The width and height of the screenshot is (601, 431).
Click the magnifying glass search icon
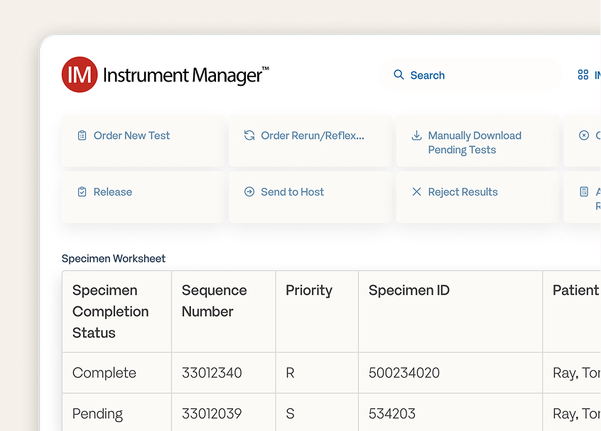399,75
